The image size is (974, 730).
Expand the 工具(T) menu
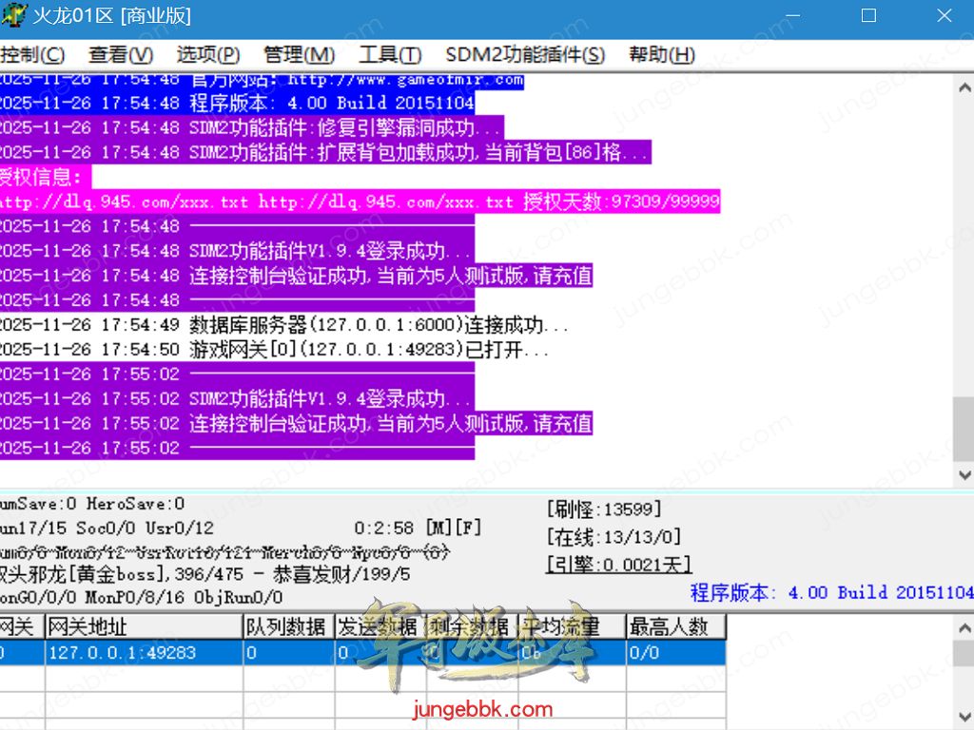(390, 55)
